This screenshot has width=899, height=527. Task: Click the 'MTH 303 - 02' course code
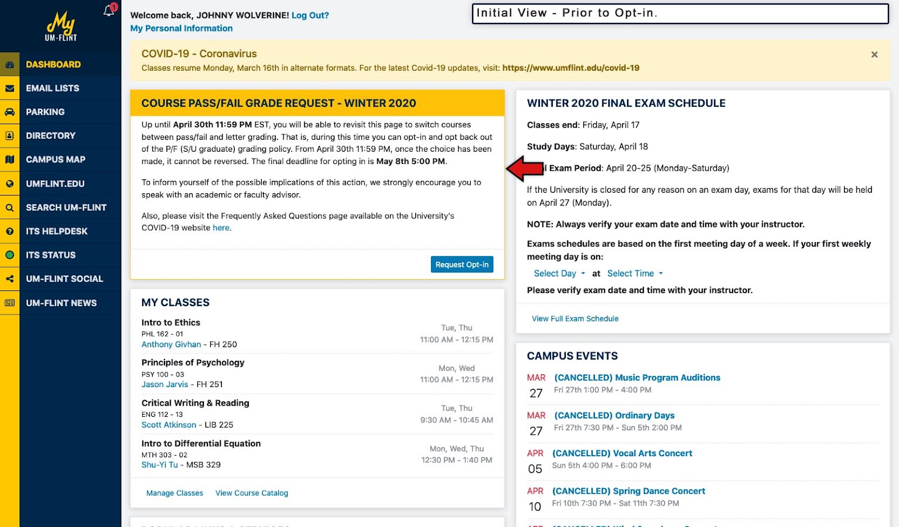[165, 455]
